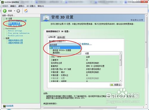Click the 全部 value for CUDA - GPUs
Viewport: 149px width, 110px height.
click(x=88, y=57)
